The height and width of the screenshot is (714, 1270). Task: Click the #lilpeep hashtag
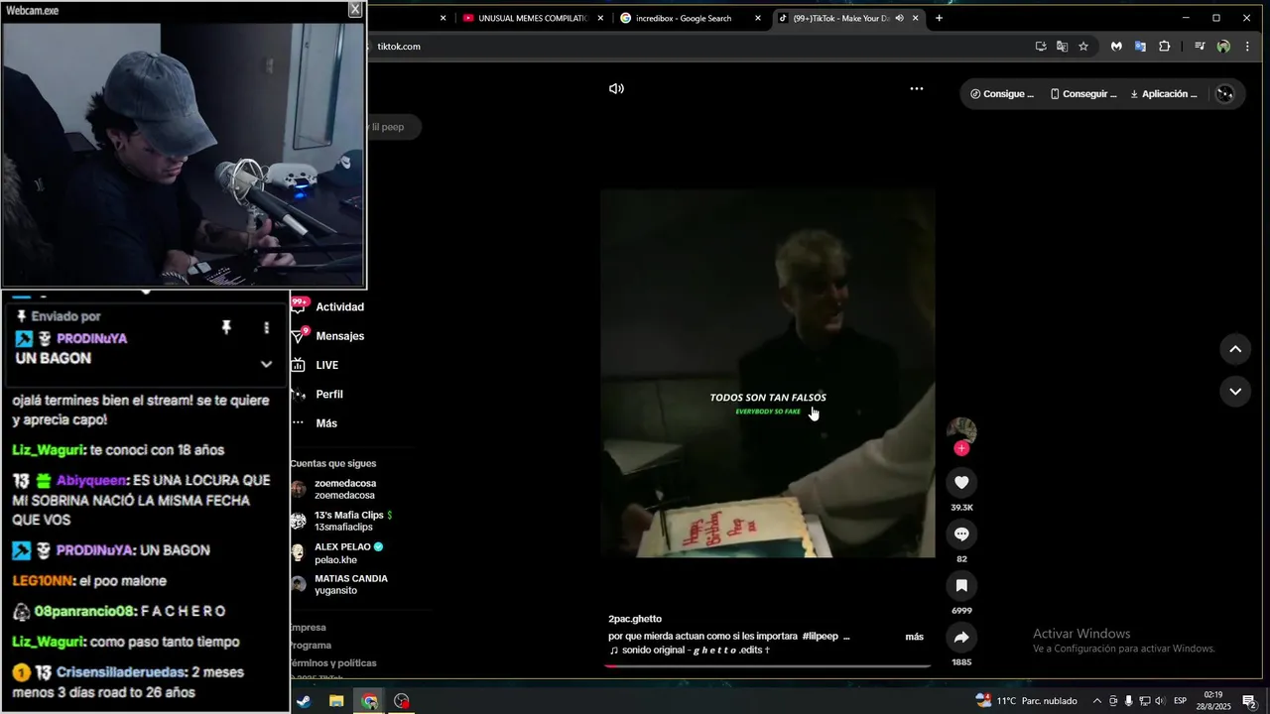point(820,636)
